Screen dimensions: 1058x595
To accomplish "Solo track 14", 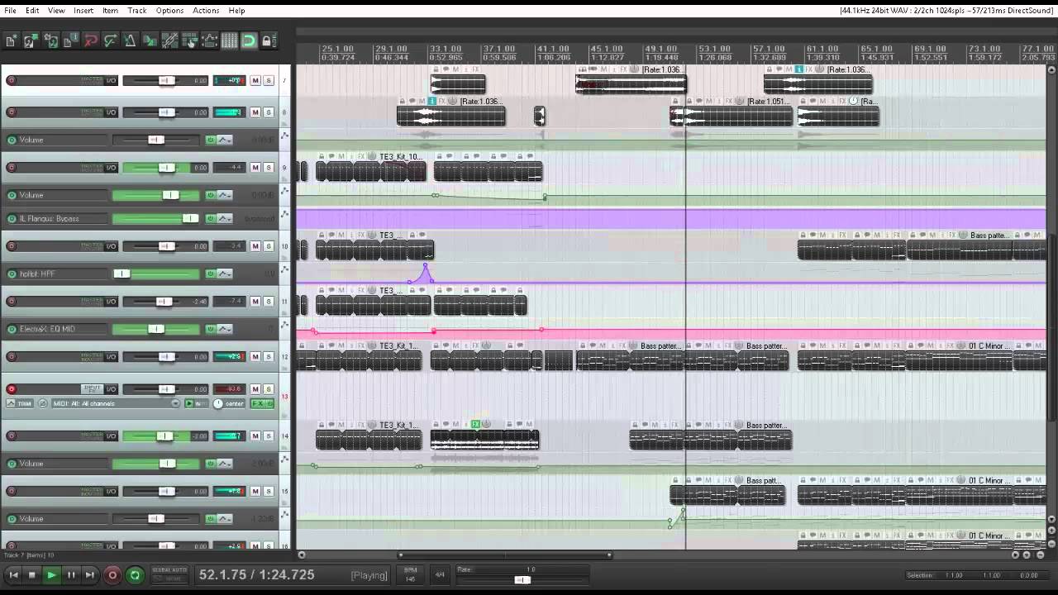I will [x=269, y=436].
